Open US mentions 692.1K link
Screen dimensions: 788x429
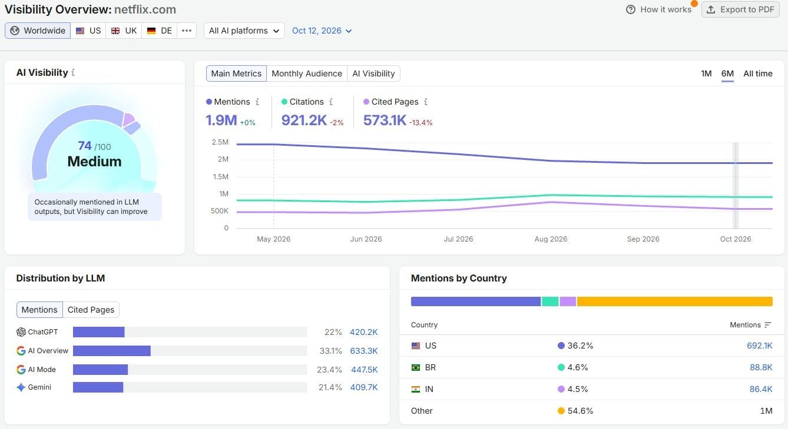(760, 346)
